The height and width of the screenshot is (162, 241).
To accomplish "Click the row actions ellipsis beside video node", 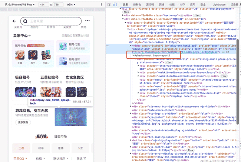I will pyautogui.click(x=107, y=45).
